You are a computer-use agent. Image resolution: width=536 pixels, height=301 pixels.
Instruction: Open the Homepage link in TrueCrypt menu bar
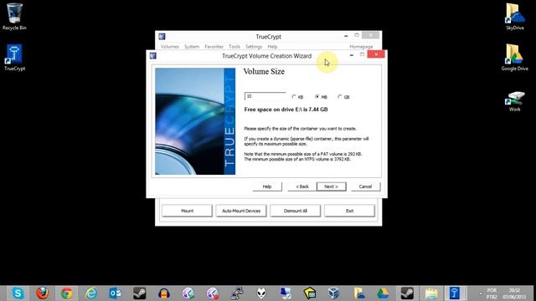[361, 47]
